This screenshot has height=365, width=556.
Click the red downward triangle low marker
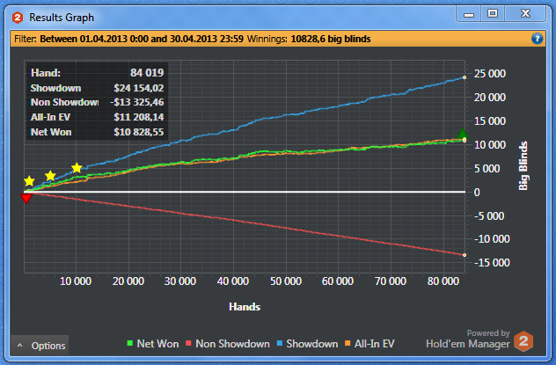pos(26,199)
